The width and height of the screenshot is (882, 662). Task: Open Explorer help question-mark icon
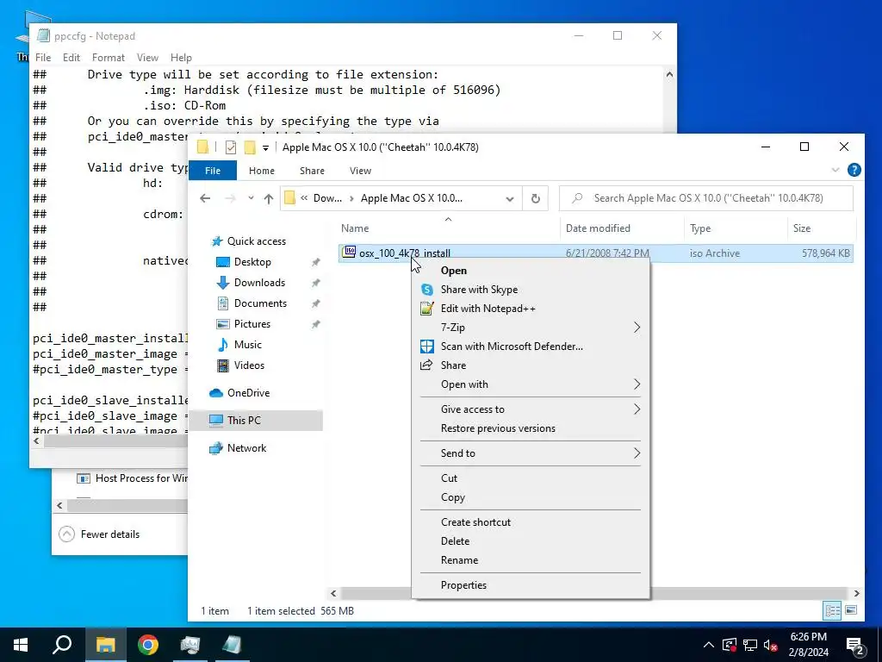(854, 170)
